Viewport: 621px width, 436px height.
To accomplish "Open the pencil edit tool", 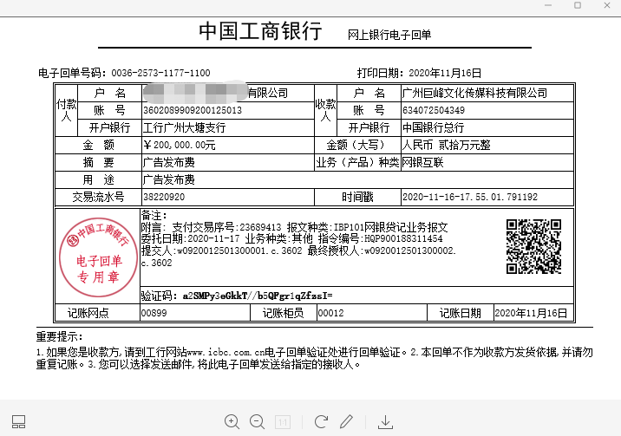I will coord(347,421).
